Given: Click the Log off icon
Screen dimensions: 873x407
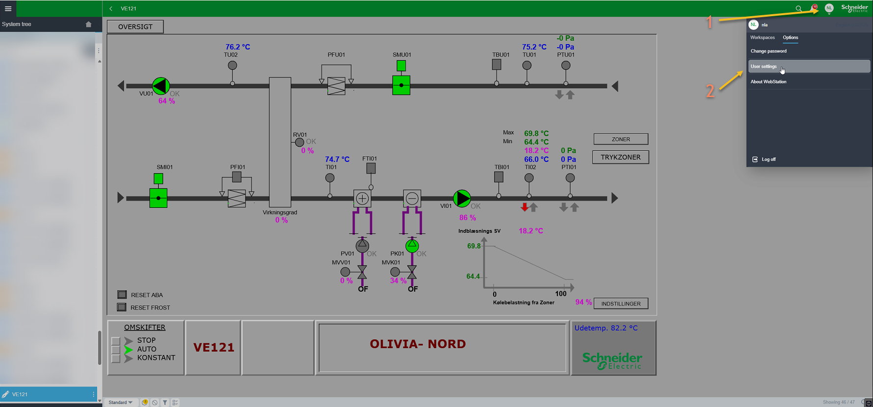Looking at the screenshot, I should pos(755,159).
